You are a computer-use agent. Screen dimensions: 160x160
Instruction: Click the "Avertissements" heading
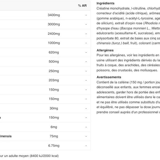click(x=109, y=77)
